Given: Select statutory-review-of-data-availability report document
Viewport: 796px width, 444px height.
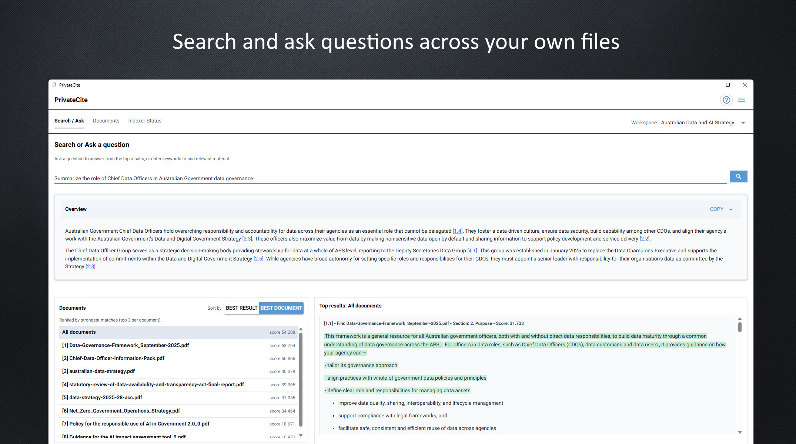Looking at the screenshot, I should 178,384.
